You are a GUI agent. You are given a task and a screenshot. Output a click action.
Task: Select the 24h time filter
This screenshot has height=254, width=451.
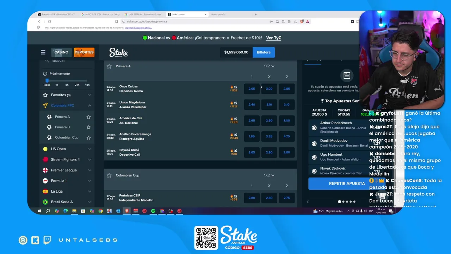click(77, 85)
